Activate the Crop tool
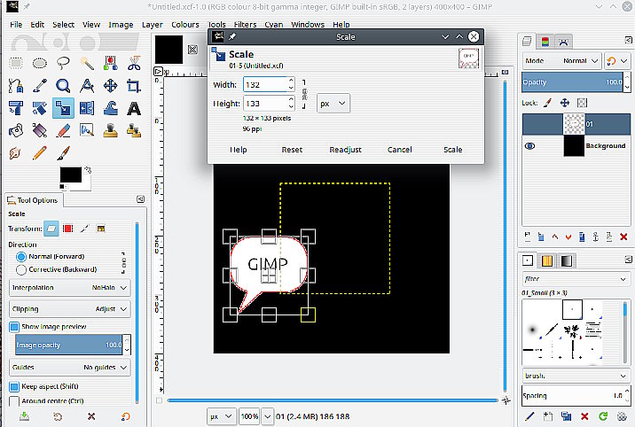The height and width of the screenshot is (427, 635). click(134, 86)
